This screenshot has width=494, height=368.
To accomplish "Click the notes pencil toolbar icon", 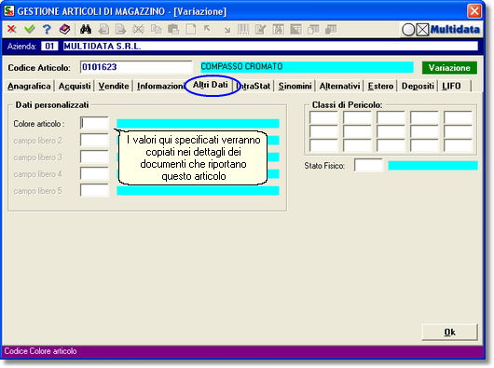I will tap(261, 30).
